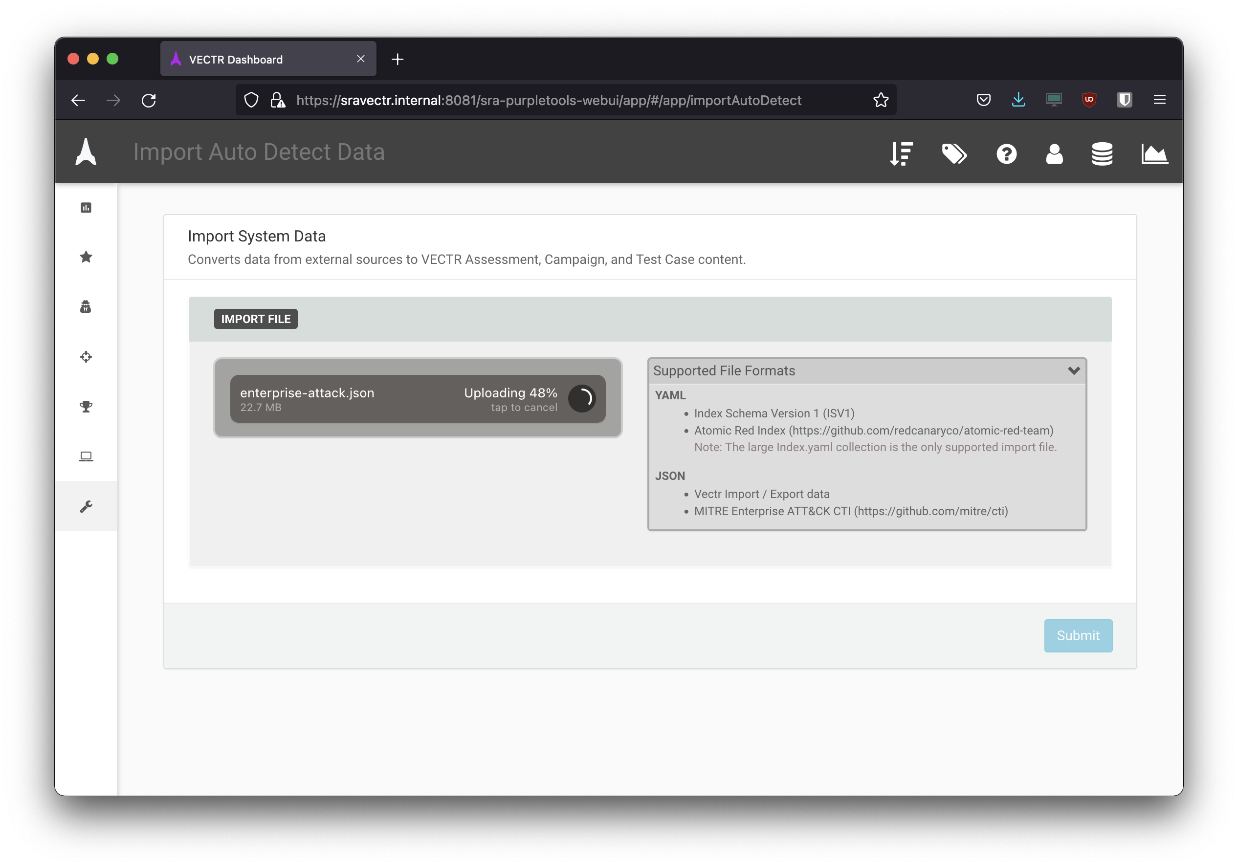The width and height of the screenshot is (1238, 868).
Task: Click the YAML section heading
Action: coord(670,396)
